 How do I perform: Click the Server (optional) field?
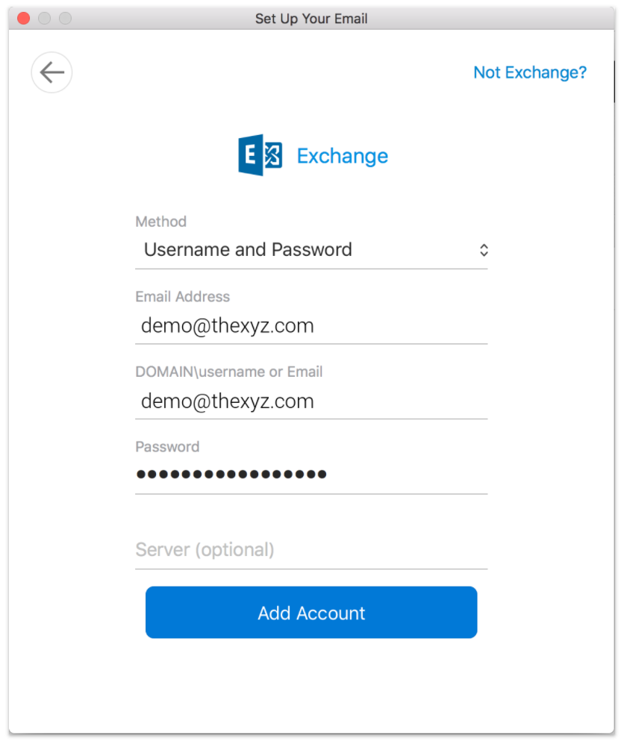coord(311,550)
